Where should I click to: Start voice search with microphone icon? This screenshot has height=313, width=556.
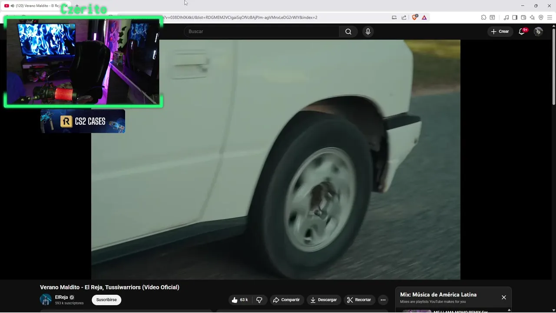[368, 31]
